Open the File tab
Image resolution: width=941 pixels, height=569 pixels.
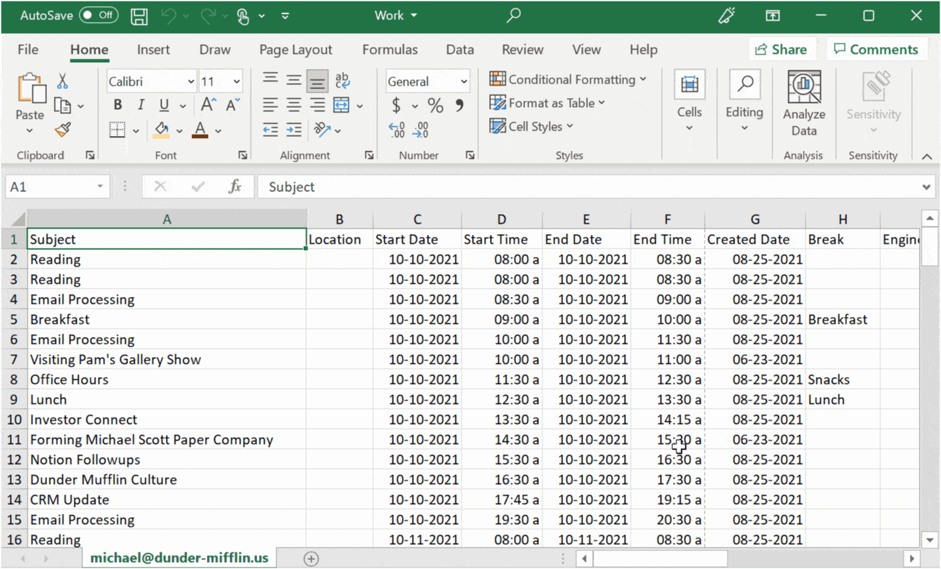[28, 50]
